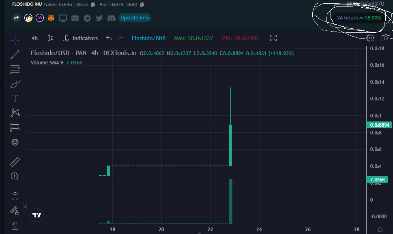Screen dimensions: 393x234
Task: Select the crosshair cursor tool
Action: [x=15, y=40]
